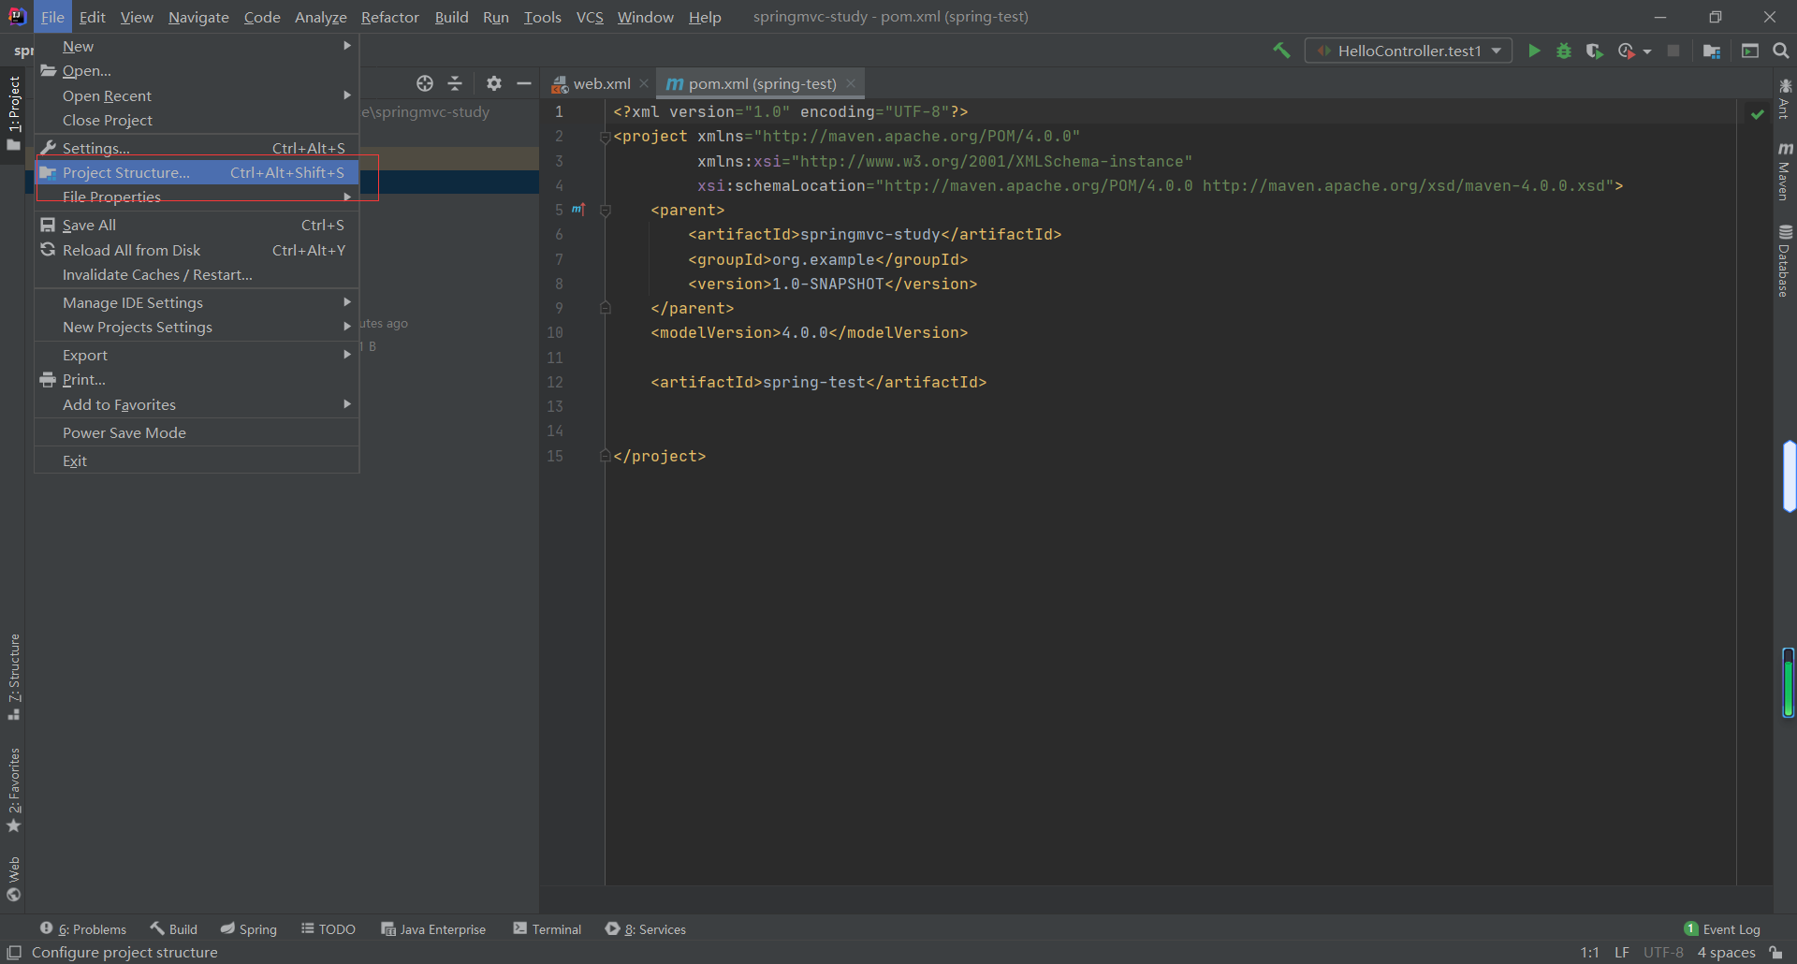Image resolution: width=1797 pixels, height=964 pixels.
Task: Click the Collapse All icon in Project panel
Action: pyautogui.click(x=455, y=83)
